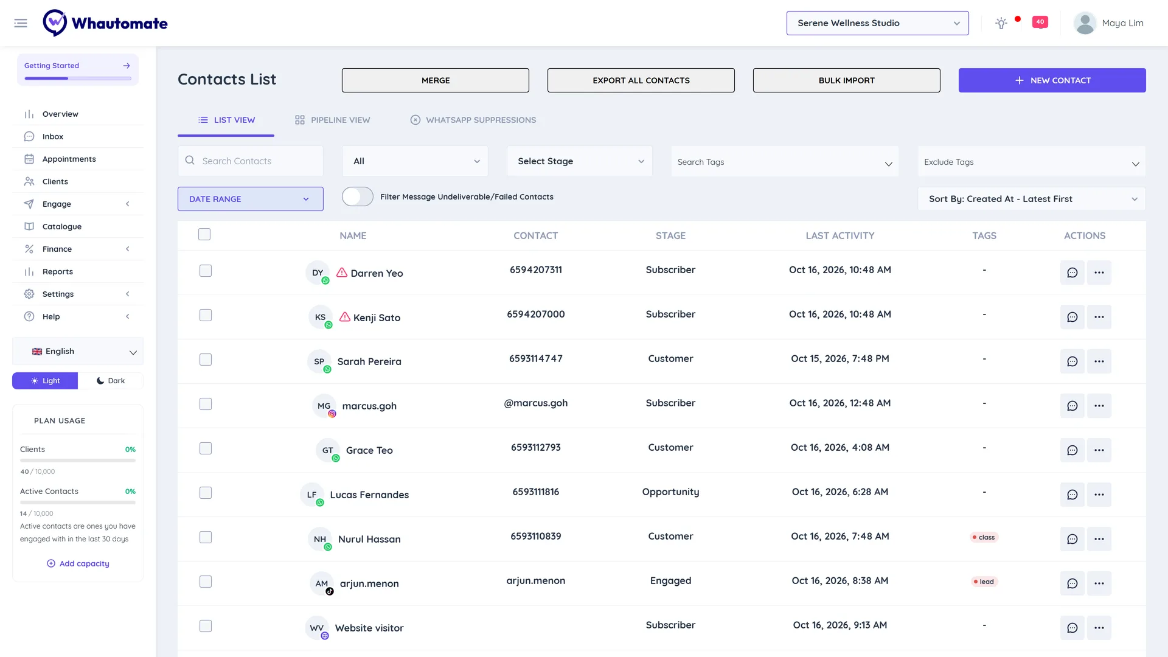The width and height of the screenshot is (1168, 657).
Task: Select the checkbox for arjun.menon
Action: tap(206, 582)
